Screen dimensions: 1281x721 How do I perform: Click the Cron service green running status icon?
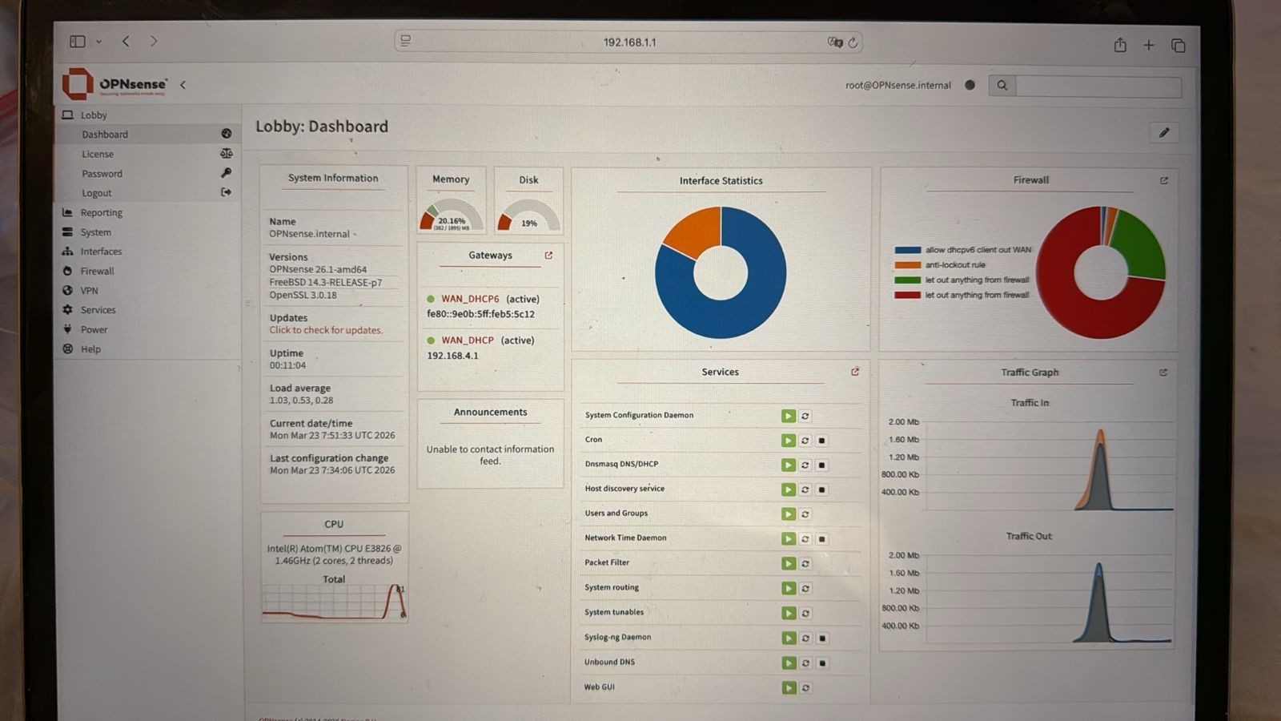[789, 441]
